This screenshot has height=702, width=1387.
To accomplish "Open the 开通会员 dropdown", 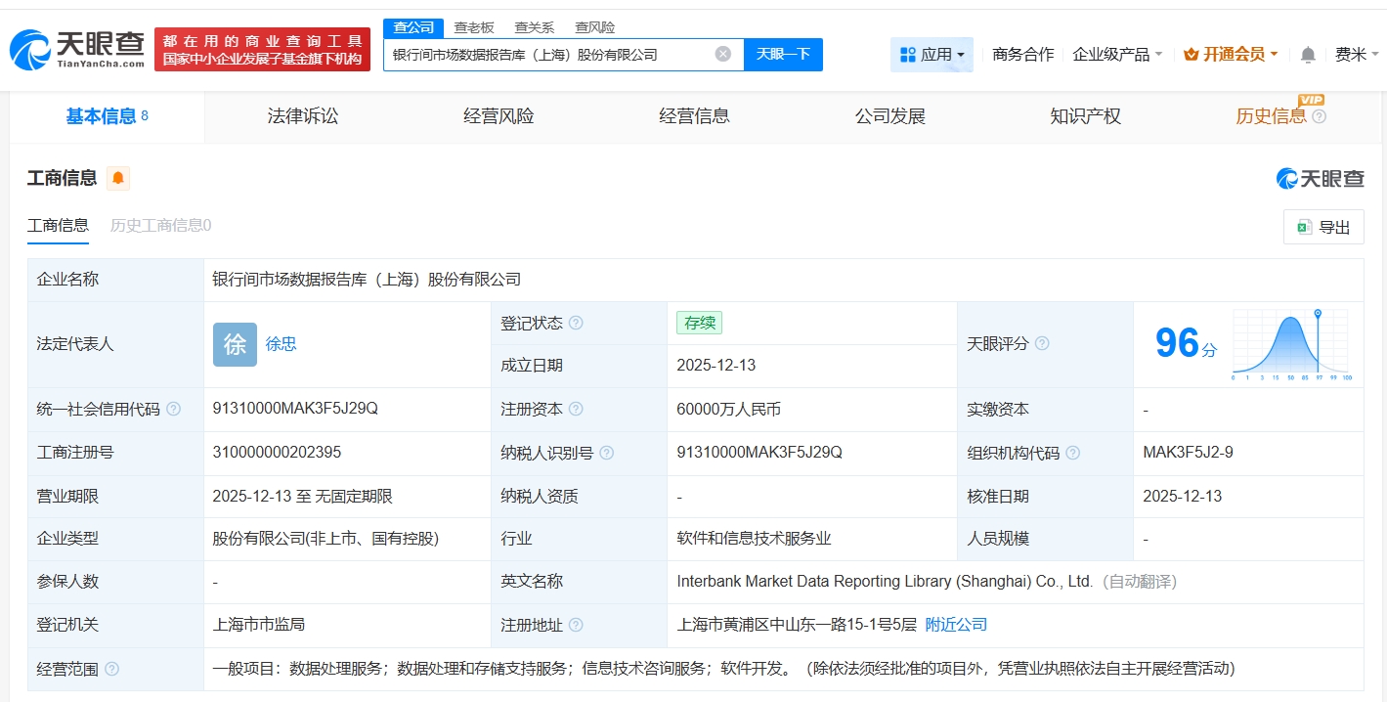I will (x=1231, y=55).
